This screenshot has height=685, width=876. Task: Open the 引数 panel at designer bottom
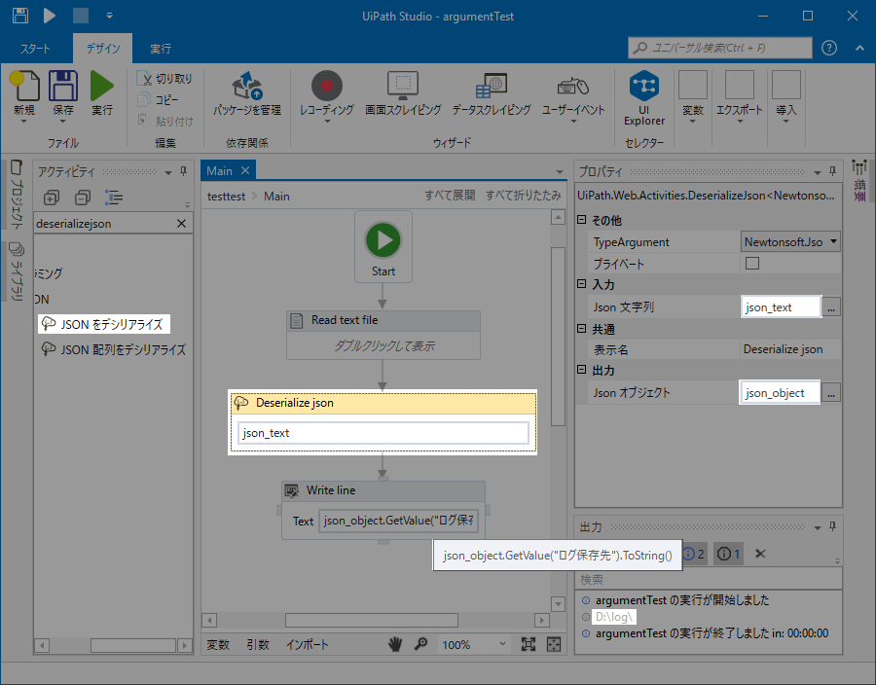pos(258,645)
